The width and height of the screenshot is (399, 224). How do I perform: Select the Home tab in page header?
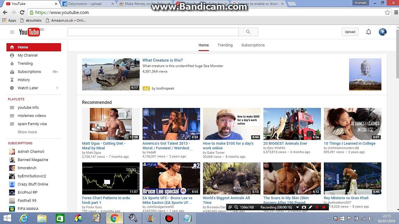[x=204, y=45]
